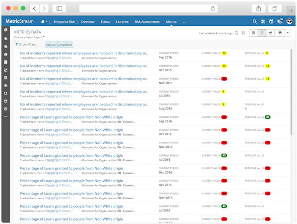297x224 pixels.
Task: Open the Non-White Loans metric for Sep 2016
Action: 72,117
